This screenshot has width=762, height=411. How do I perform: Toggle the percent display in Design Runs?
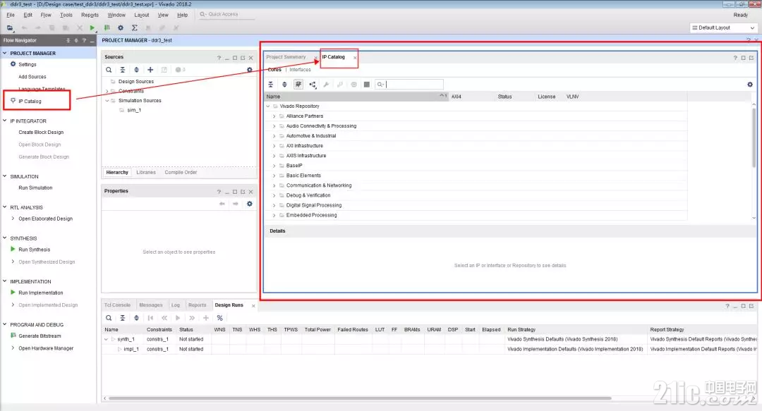(219, 318)
